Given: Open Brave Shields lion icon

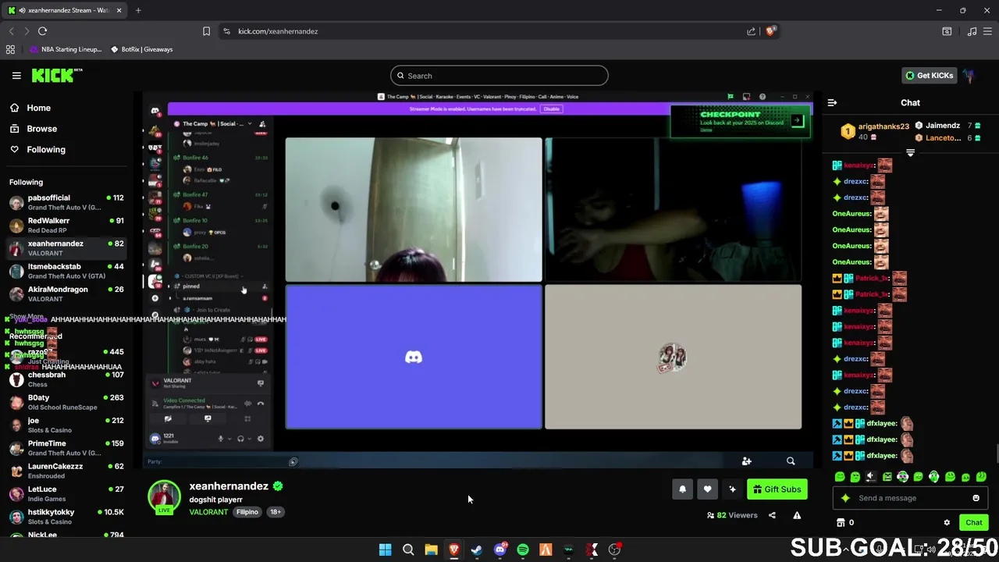Looking at the screenshot, I should point(770,31).
